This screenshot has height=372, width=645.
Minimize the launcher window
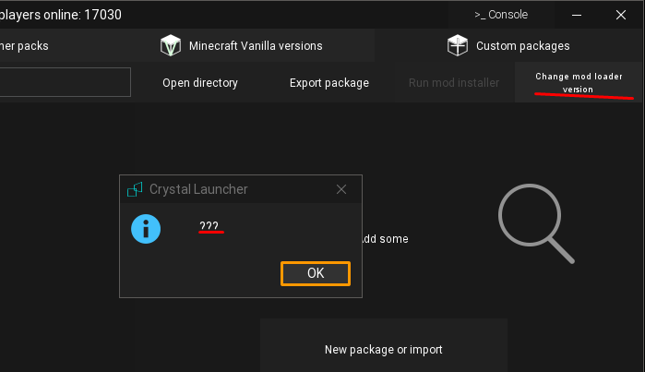coord(577,15)
